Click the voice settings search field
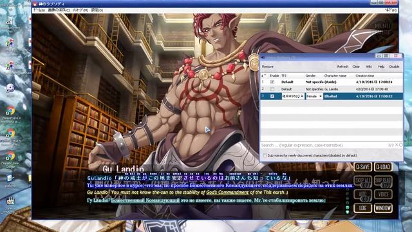 click(323, 145)
